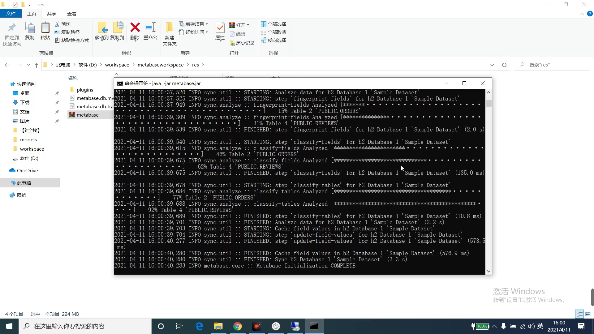This screenshot has height=334, width=594.
Task: Open recent locations dropdown arrow
Action: 28,65
